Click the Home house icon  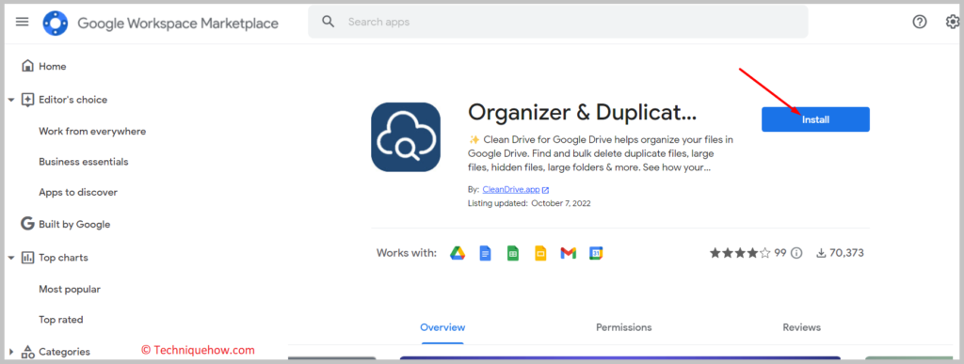(27, 66)
